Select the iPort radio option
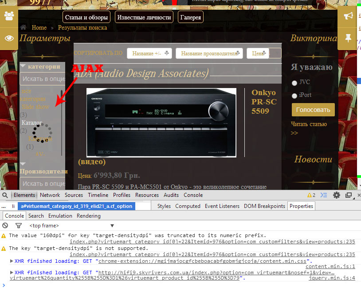 coord(294,96)
